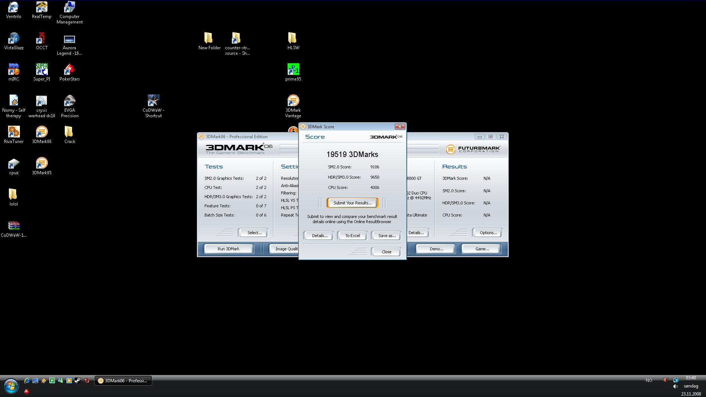
Task: Select the 3DMark05 desktop shortcut
Action: (x=42, y=166)
